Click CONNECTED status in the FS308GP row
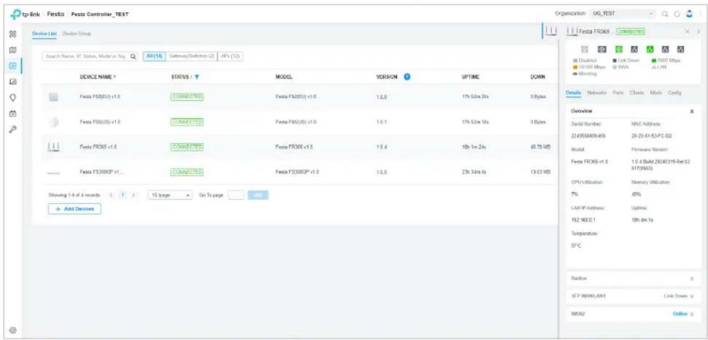The image size is (708, 340). pyautogui.click(x=187, y=172)
